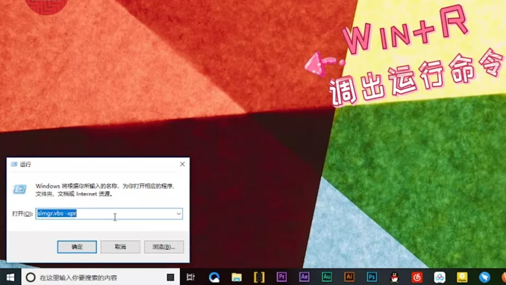Open the Windows Start menu
506x285 pixels.
pos(10,277)
